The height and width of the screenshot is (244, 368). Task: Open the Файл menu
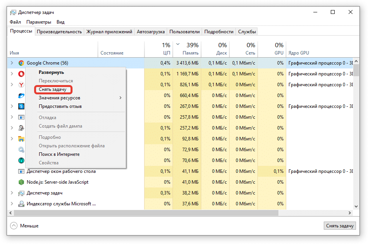[x=15, y=22]
